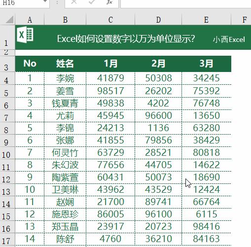251x247 pixels.
Task: Click the 小西Excel label
Action: tap(229, 39)
